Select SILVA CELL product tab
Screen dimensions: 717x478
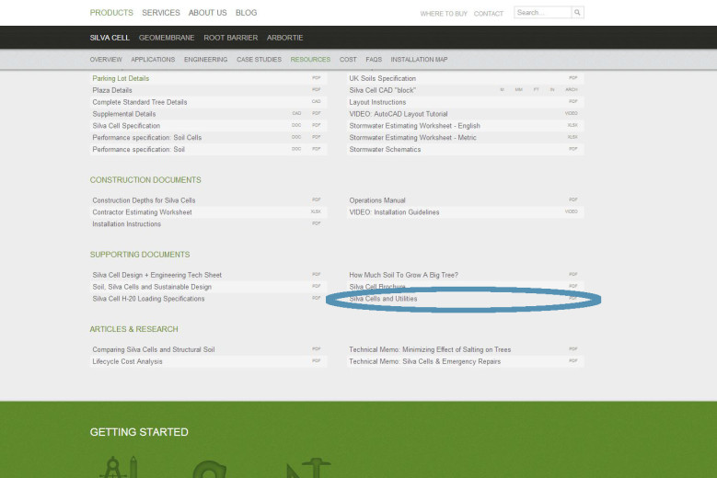(110, 38)
